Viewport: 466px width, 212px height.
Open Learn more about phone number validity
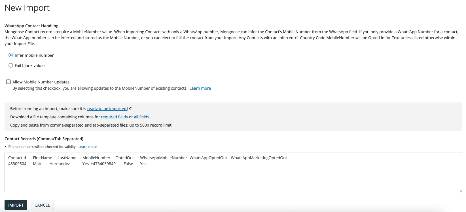[x=88, y=147]
